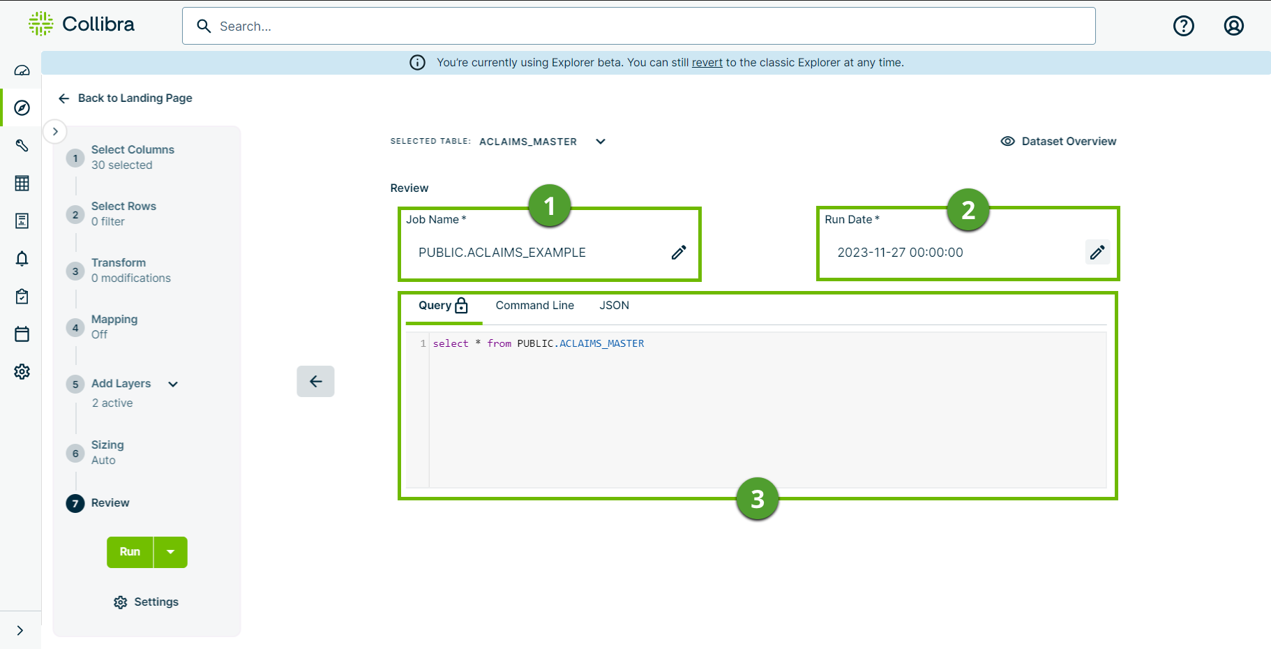Click the dashboard gauge icon in sidebar

(x=22, y=70)
